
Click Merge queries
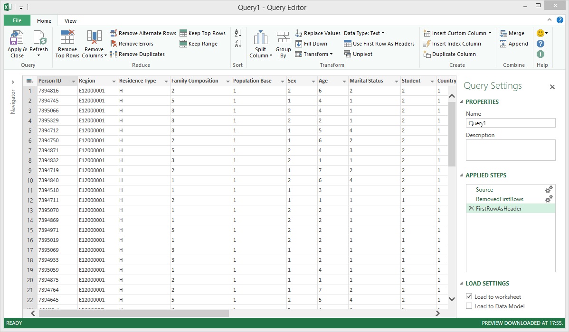[x=512, y=33]
